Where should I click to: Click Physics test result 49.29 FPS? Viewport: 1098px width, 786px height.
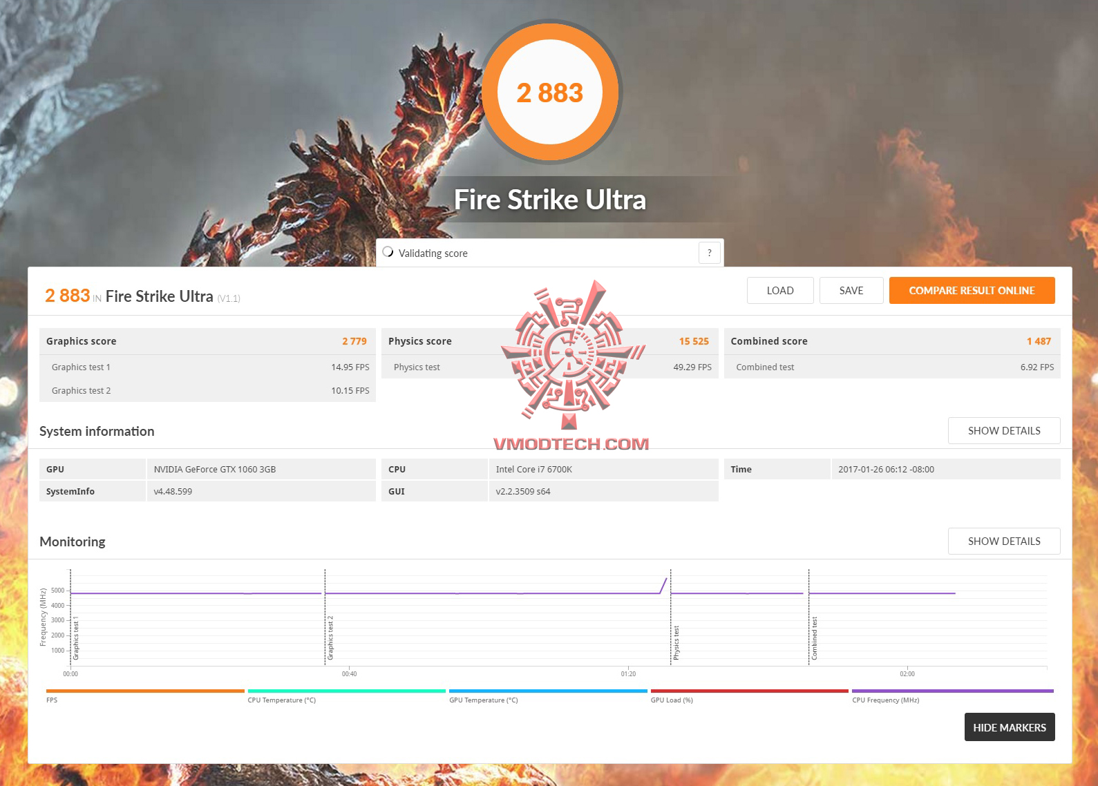pyautogui.click(x=692, y=367)
